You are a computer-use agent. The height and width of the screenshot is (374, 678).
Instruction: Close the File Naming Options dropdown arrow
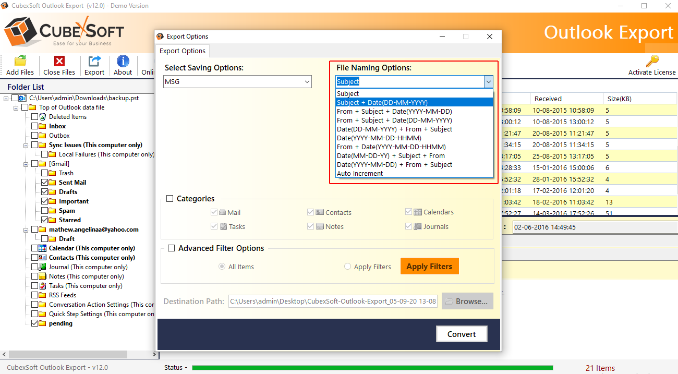[x=488, y=81]
